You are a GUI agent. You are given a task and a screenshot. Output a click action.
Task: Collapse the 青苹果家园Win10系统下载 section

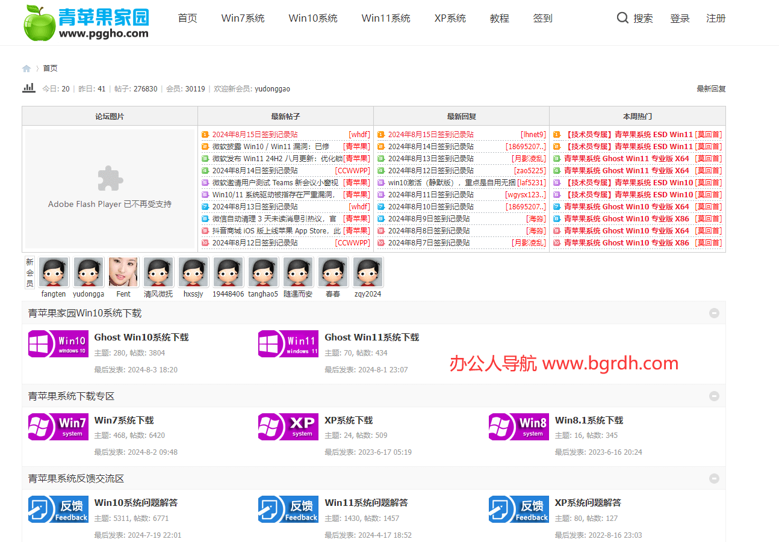point(714,313)
